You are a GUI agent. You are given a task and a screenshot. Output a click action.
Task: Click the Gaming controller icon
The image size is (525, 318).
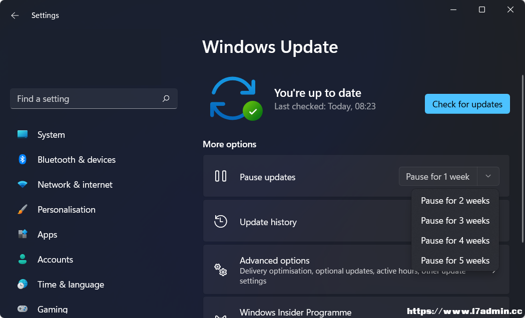pos(23,309)
